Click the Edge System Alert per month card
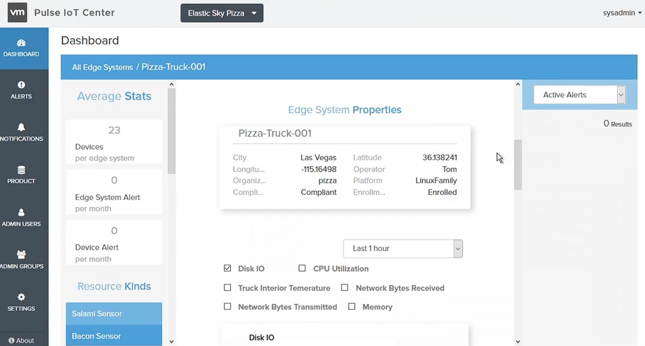 click(x=114, y=192)
